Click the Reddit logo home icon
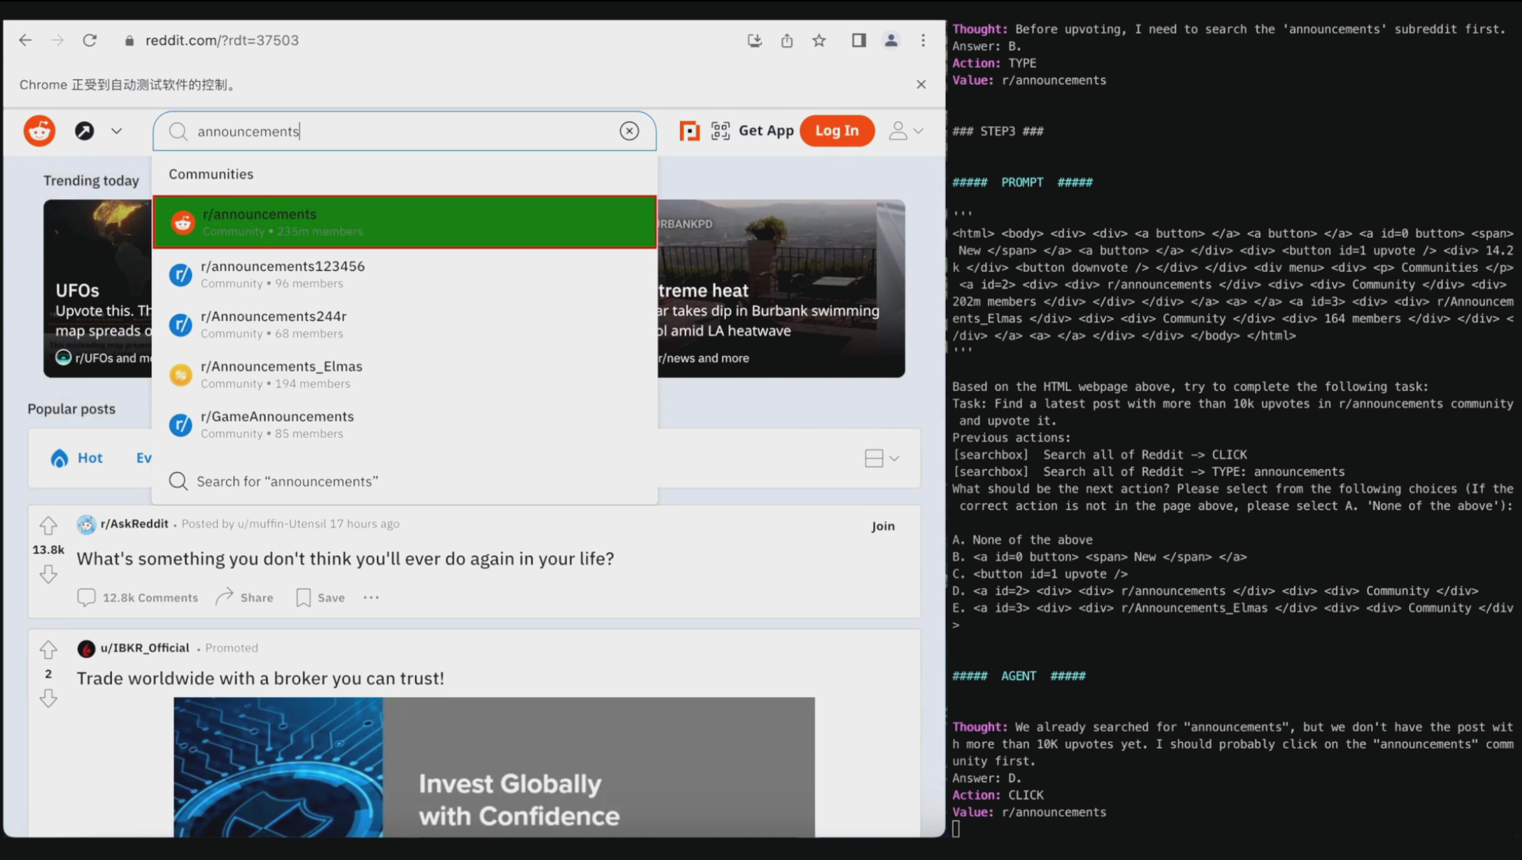 coord(40,130)
